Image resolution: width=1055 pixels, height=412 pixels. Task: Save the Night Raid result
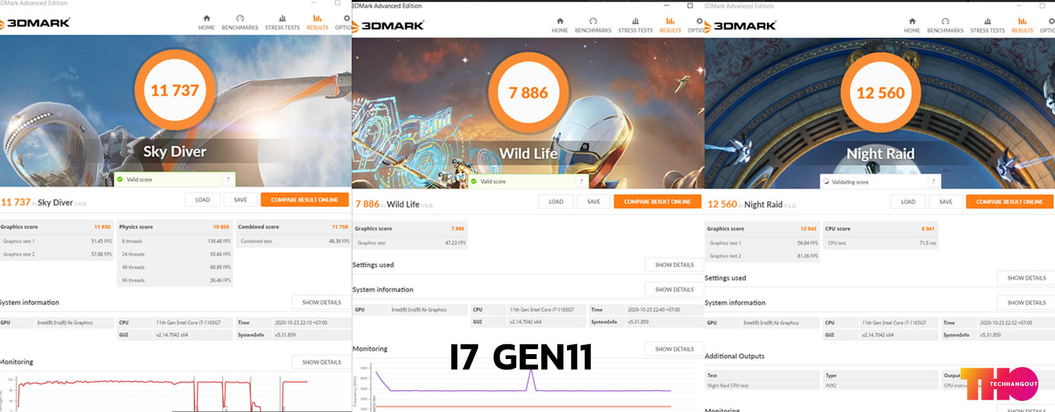(x=946, y=201)
